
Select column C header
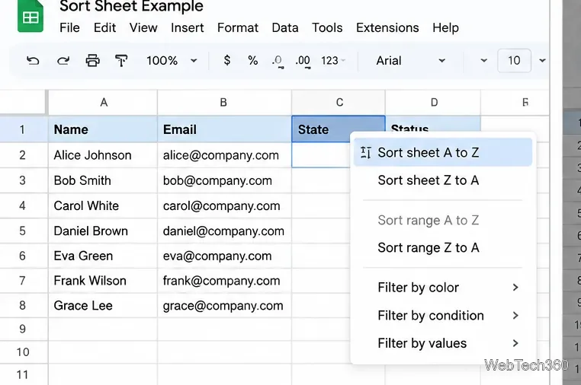[339, 103]
